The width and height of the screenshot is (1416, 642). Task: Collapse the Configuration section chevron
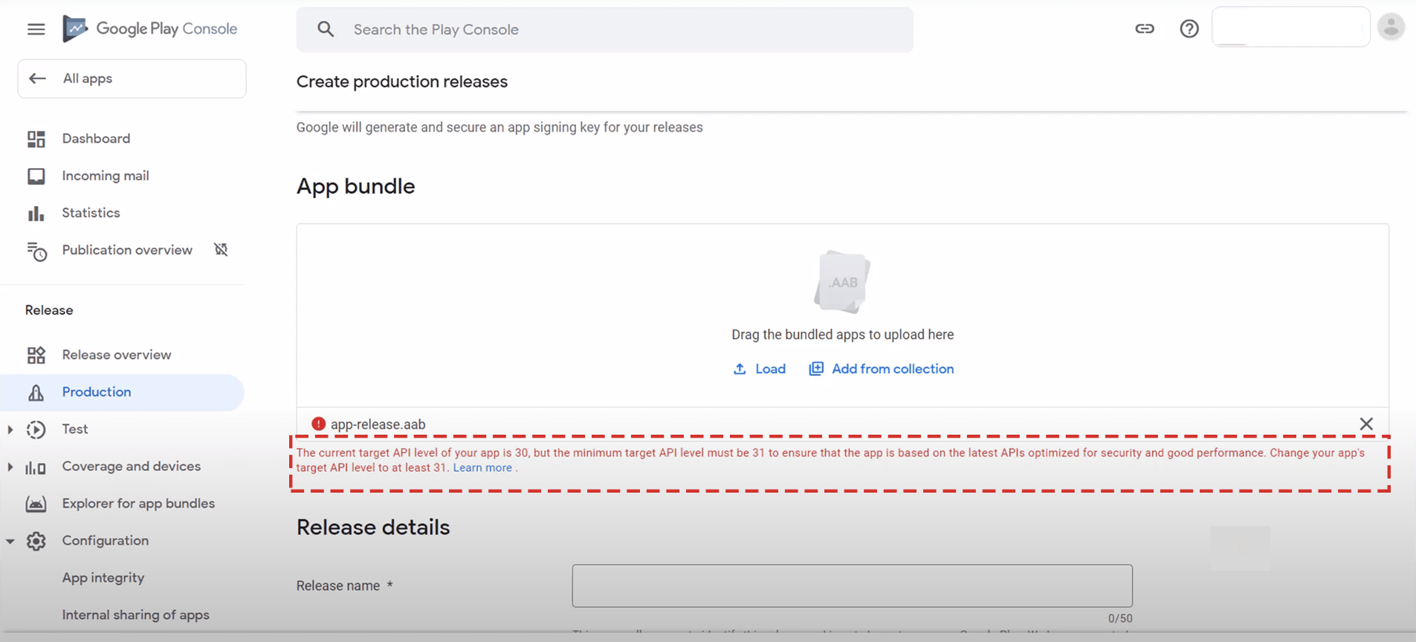click(10, 540)
